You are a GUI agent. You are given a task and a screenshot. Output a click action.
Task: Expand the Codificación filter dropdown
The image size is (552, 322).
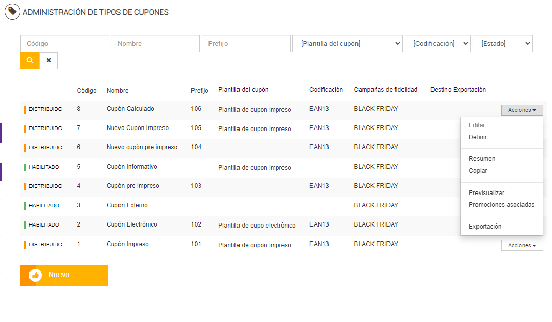438,44
